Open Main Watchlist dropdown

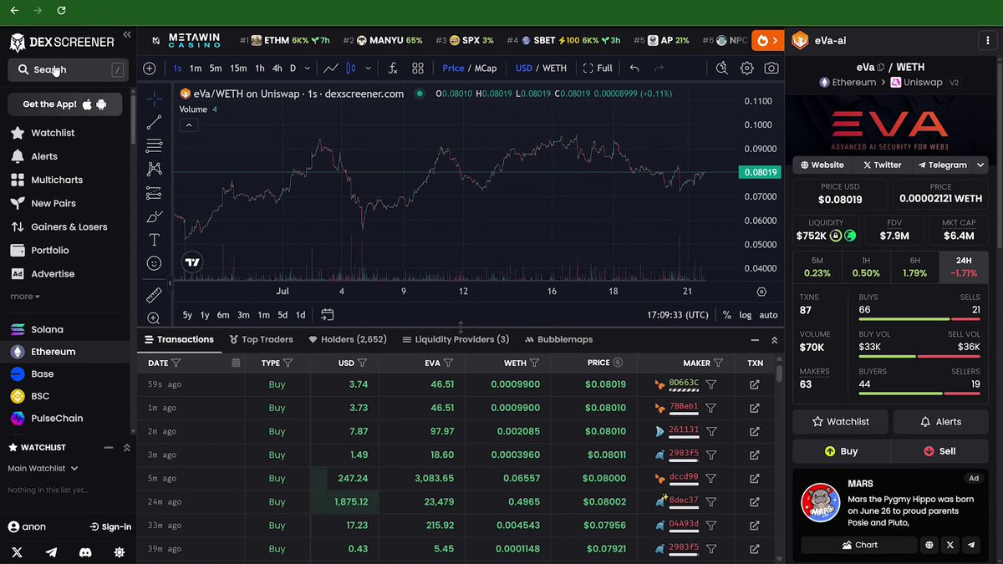click(43, 469)
